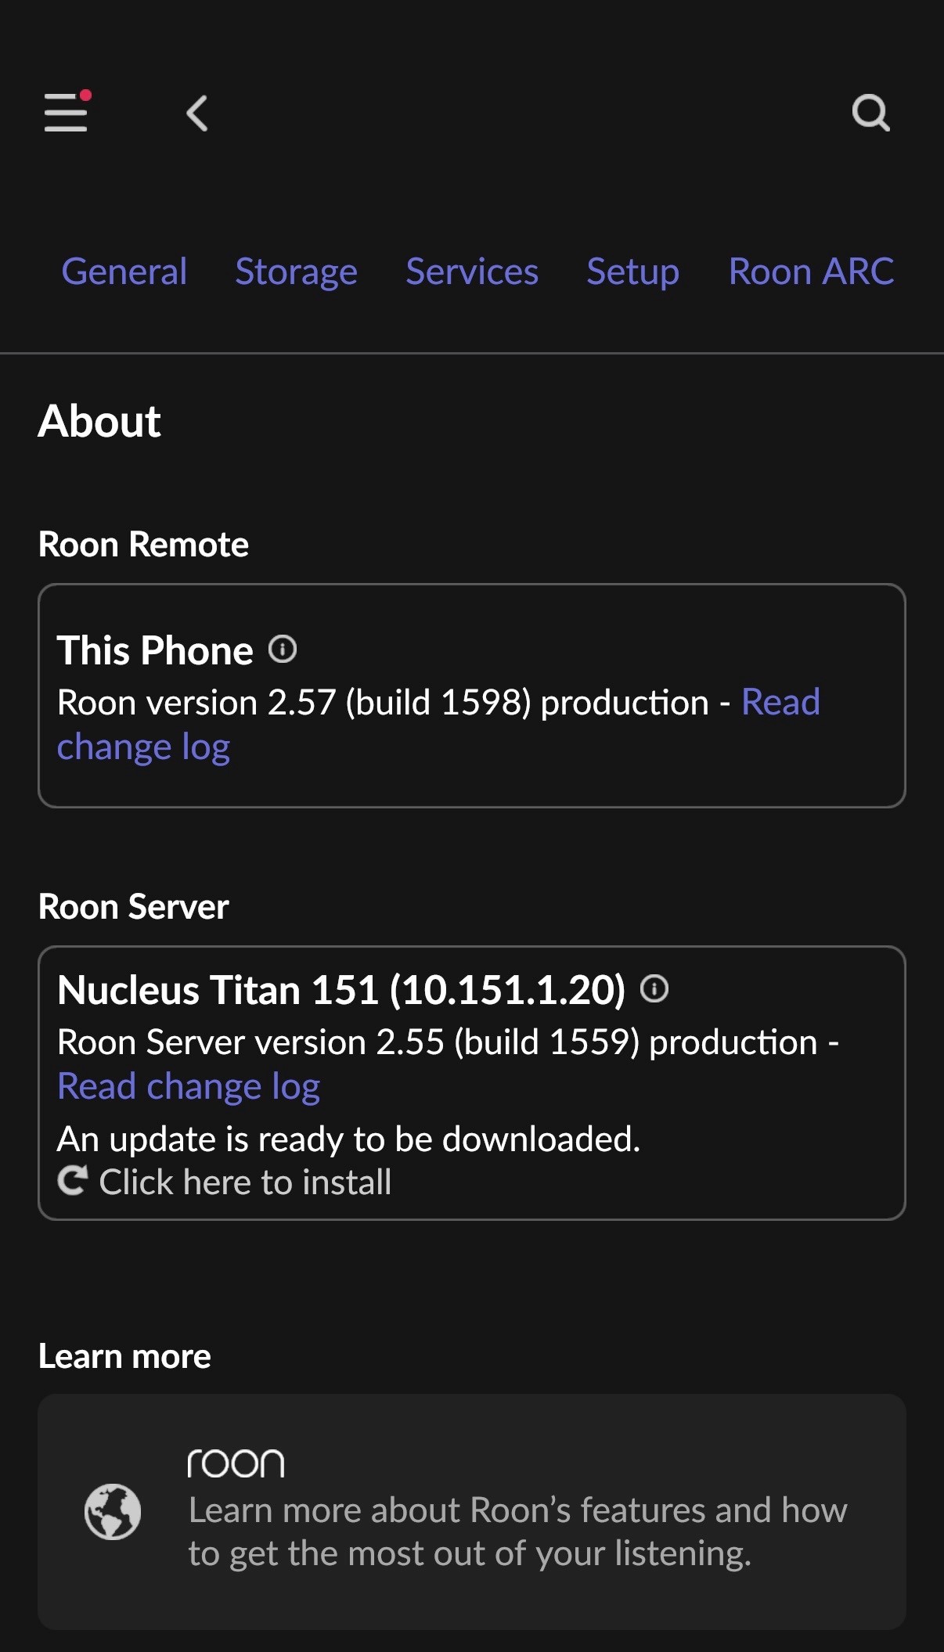Select the Setup tab
Image resolution: width=944 pixels, height=1652 pixels.
pyautogui.click(x=632, y=272)
